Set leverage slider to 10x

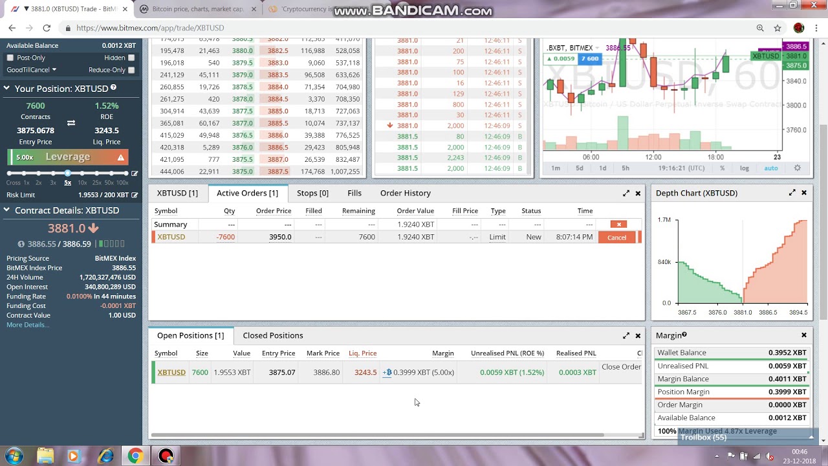click(x=82, y=173)
